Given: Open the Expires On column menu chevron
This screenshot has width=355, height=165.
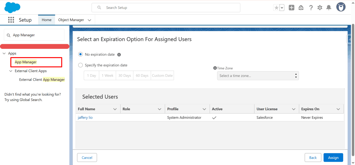Looking at the screenshot, I should 338,109.
